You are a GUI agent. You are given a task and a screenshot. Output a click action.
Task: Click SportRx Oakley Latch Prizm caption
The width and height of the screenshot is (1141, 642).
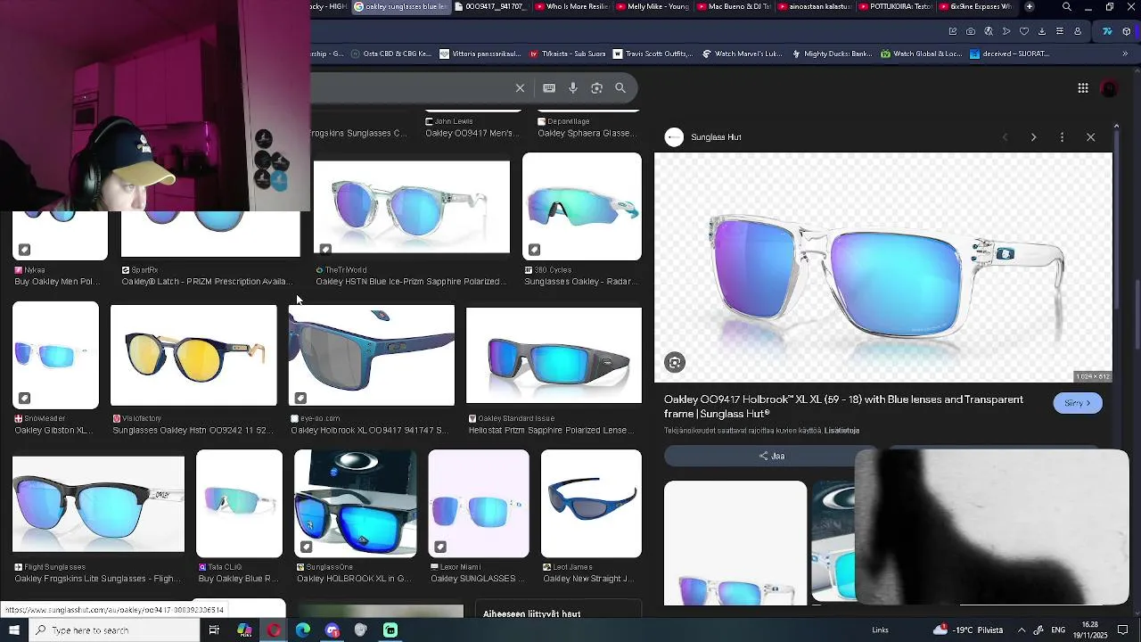click(207, 282)
